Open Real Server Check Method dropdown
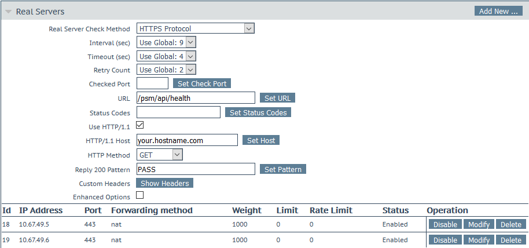This screenshot has height=248, width=529. tap(196, 28)
